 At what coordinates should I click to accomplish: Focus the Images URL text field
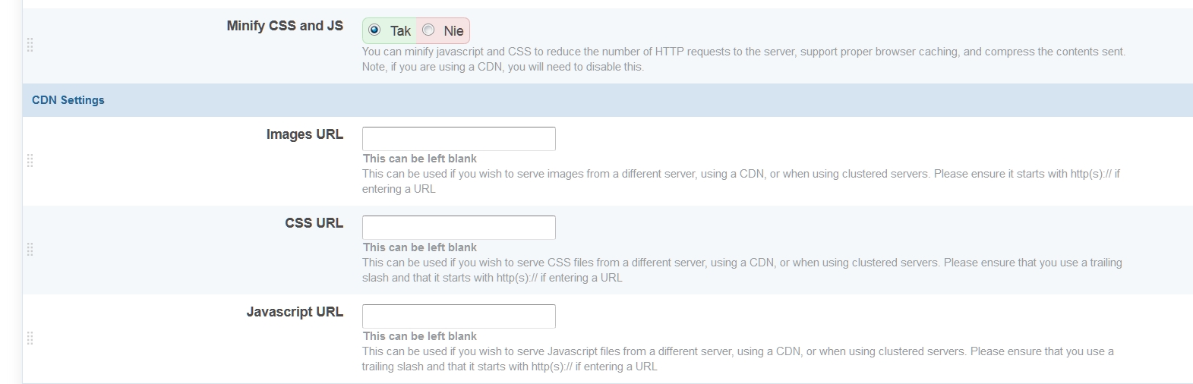point(459,139)
